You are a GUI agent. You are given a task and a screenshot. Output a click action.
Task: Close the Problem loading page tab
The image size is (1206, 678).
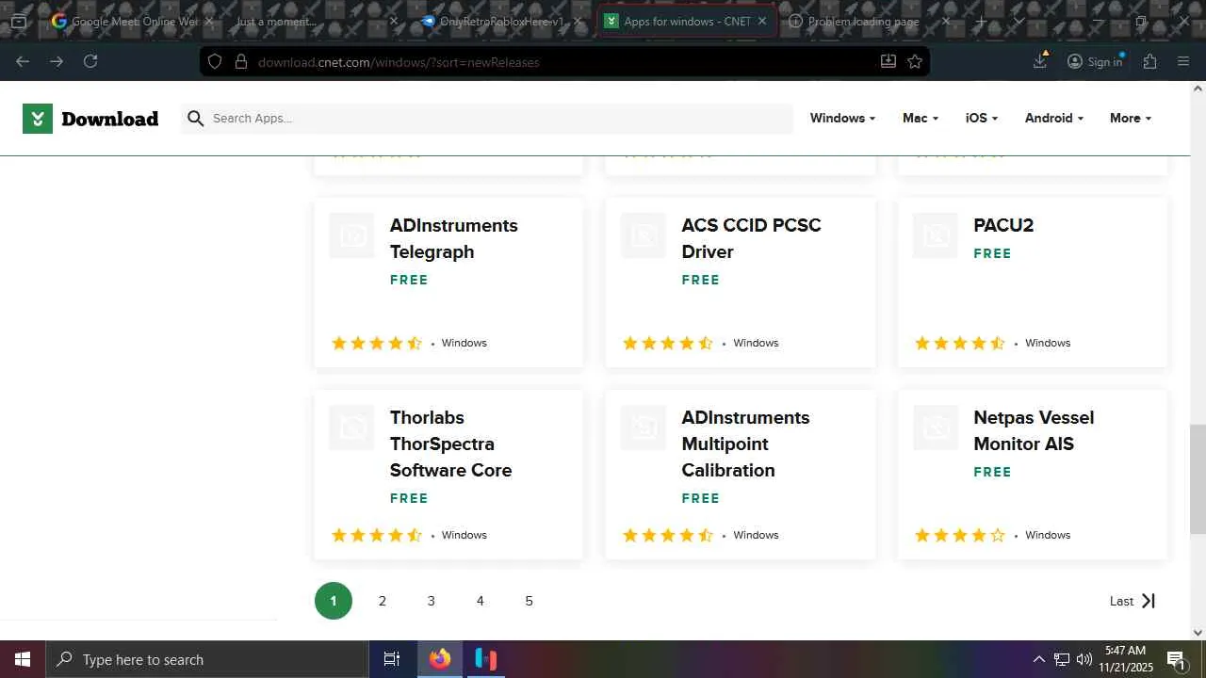pyautogui.click(x=946, y=21)
